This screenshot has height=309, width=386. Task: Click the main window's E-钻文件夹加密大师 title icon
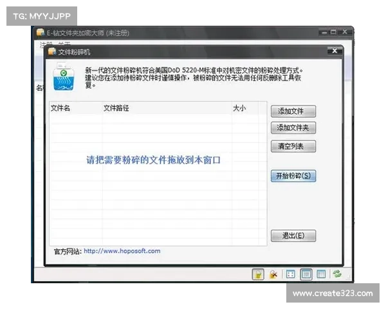point(41,32)
